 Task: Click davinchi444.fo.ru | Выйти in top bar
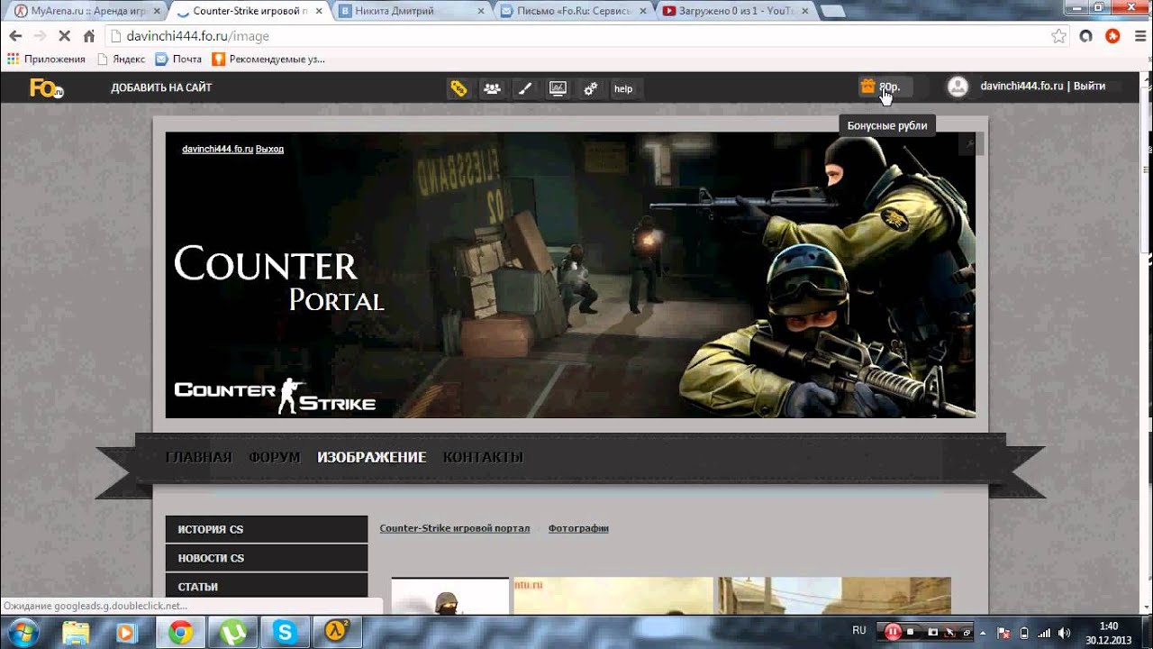pos(1042,87)
